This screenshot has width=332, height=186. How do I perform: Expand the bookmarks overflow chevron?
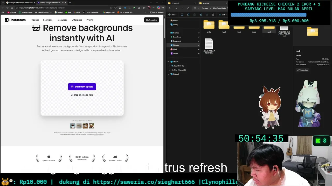click(146, 12)
